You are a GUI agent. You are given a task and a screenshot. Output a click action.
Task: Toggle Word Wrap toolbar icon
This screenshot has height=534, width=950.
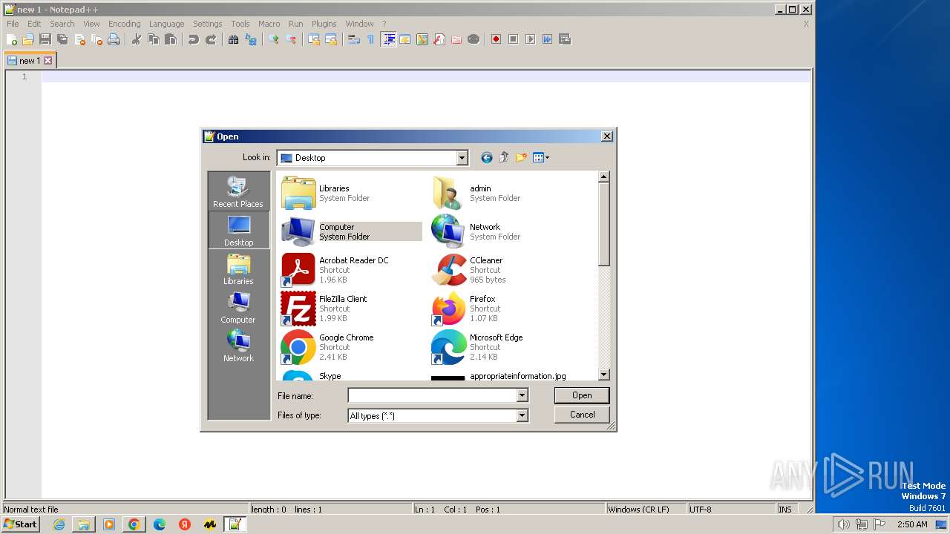[x=354, y=39]
